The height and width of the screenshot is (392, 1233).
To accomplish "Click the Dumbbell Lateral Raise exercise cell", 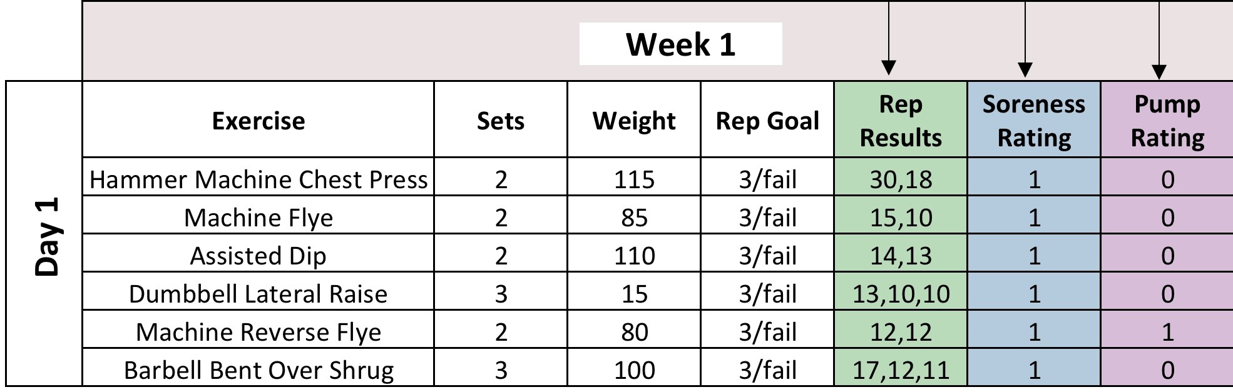I will (x=258, y=294).
